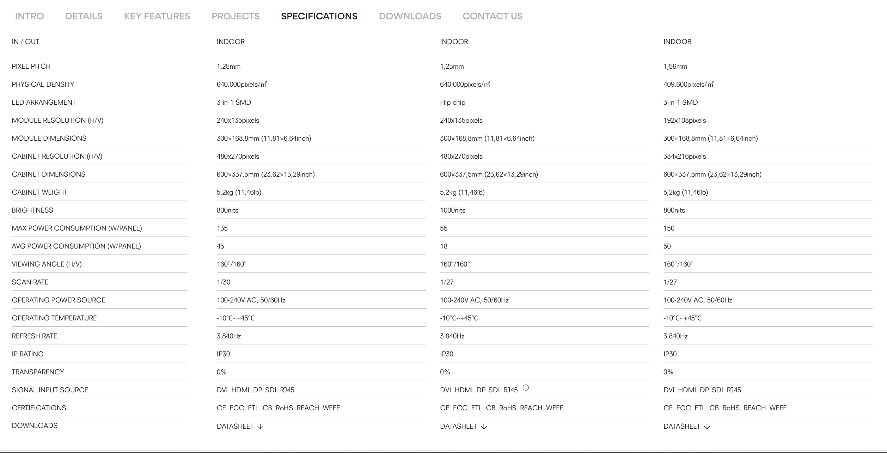Image resolution: width=887 pixels, height=453 pixels.
Task: Switch to the DOWNLOADS tab
Action: (410, 16)
